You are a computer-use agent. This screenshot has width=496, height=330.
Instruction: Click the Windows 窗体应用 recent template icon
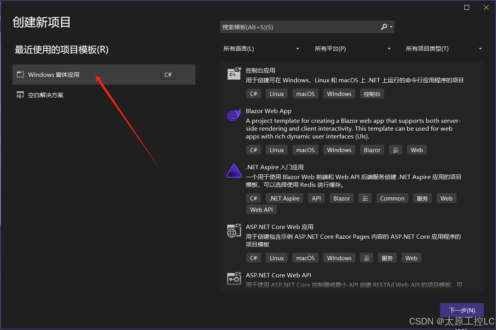(x=20, y=75)
